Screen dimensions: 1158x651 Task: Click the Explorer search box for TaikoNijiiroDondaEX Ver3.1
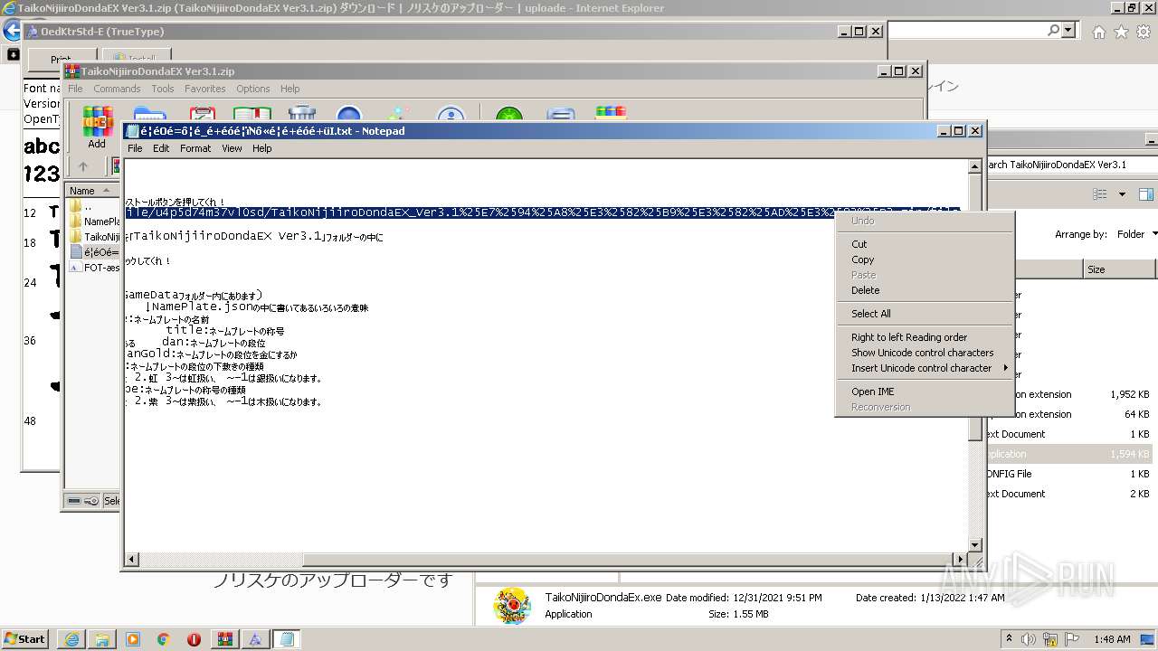(x=1072, y=165)
